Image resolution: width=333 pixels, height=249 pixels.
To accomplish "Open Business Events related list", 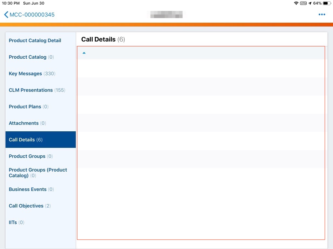I will point(31,189).
